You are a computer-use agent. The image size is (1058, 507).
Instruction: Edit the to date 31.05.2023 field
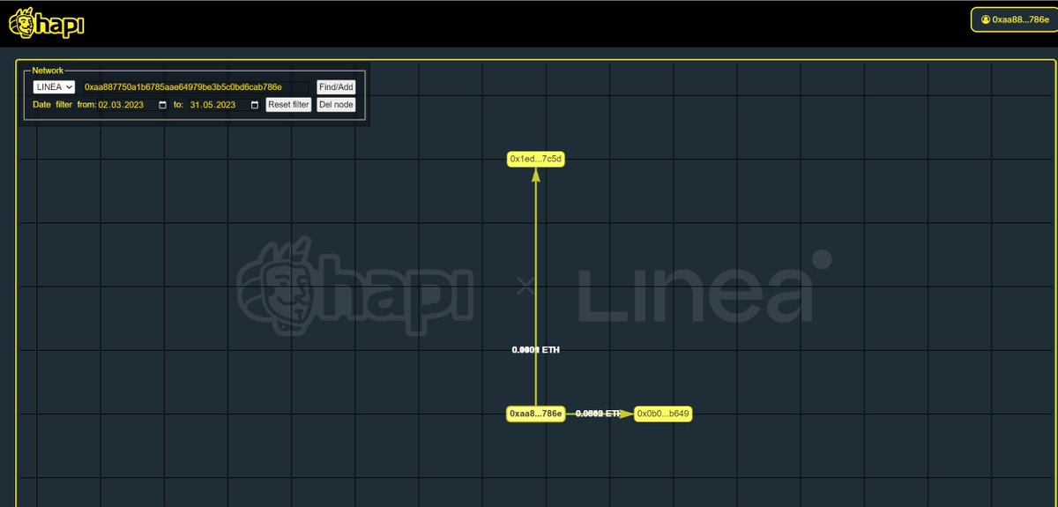225,105
